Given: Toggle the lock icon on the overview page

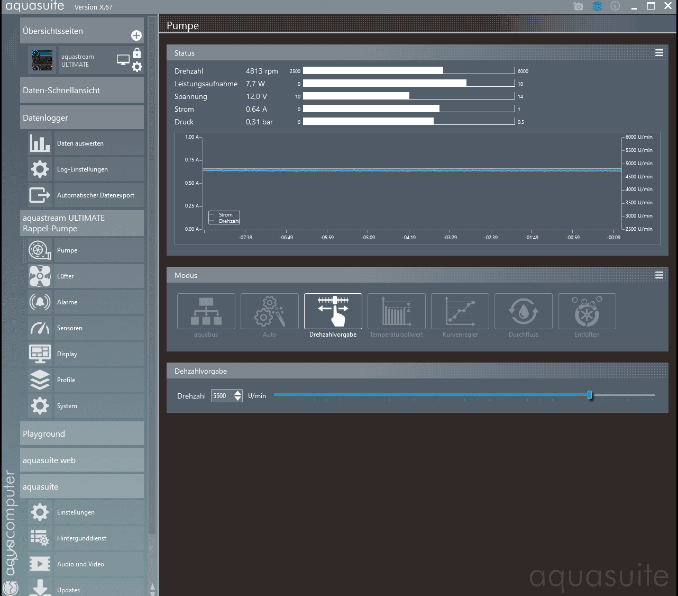Looking at the screenshot, I should click(137, 52).
